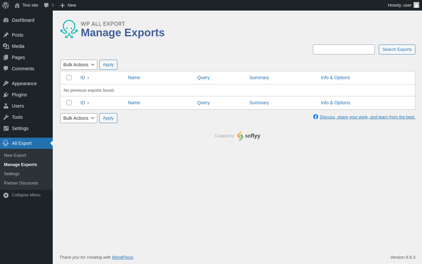This screenshot has width=422, height=264.
Task: Open the comments bubble icon in admin bar
Action: (x=46, y=5)
